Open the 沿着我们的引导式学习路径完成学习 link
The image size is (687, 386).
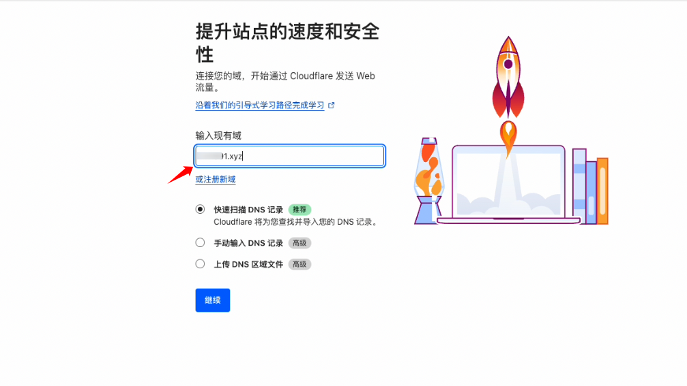[x=260, y=106]
